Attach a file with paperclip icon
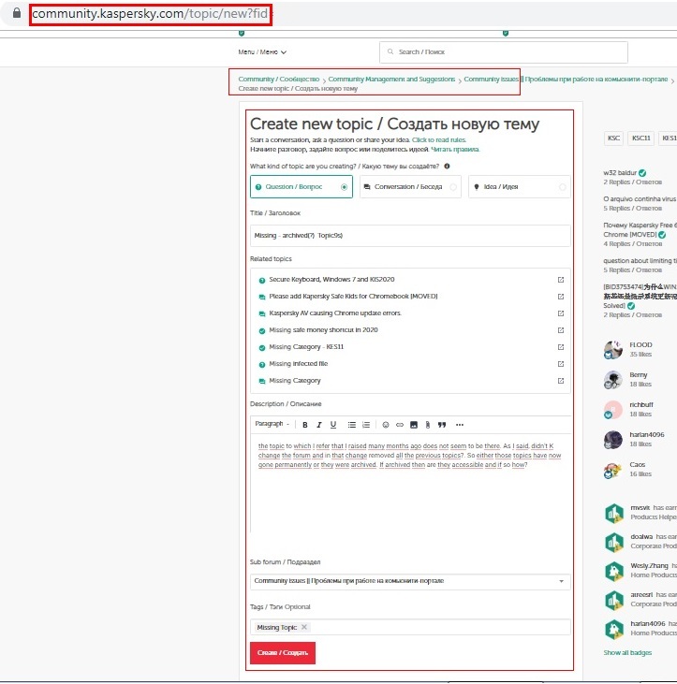The height and width of the screenshot is (684, 677). [x=428, y=425]
